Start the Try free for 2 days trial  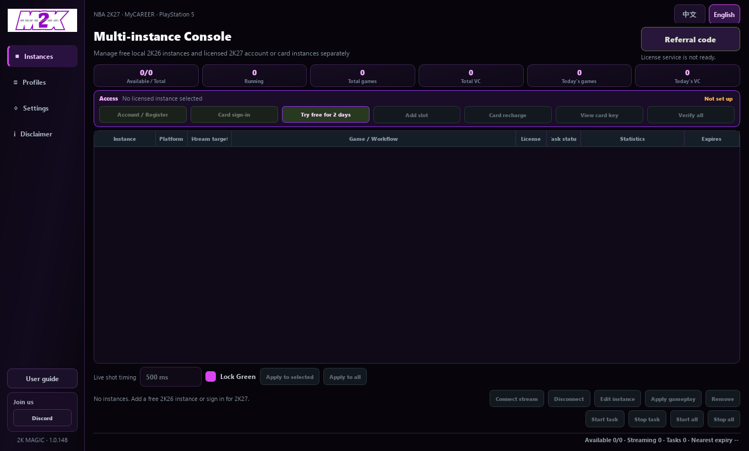325,114
